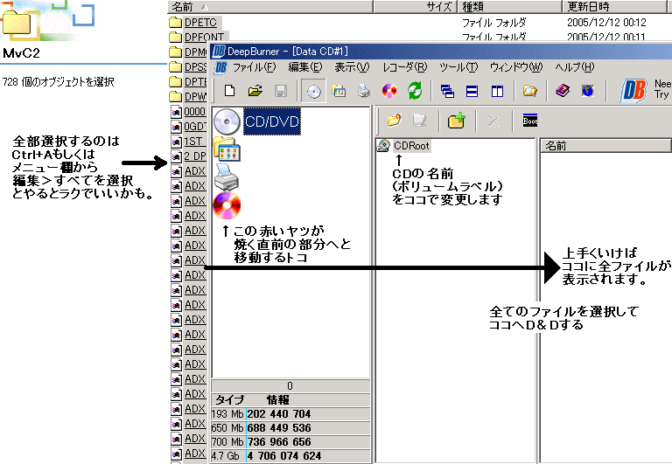Select the 193 Mb disc size row

290,414
